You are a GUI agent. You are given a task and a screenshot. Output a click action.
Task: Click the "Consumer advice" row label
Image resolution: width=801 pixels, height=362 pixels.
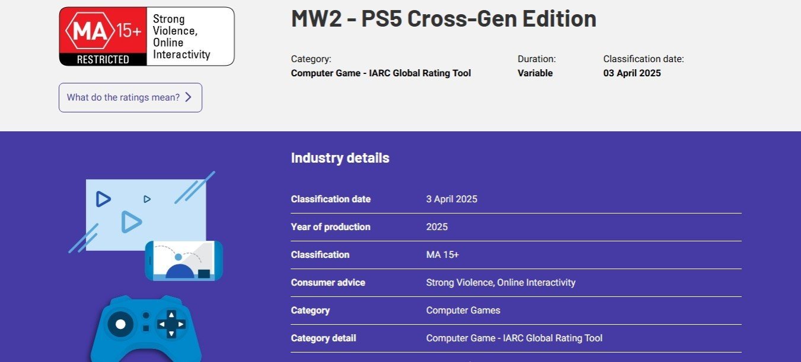328,283
